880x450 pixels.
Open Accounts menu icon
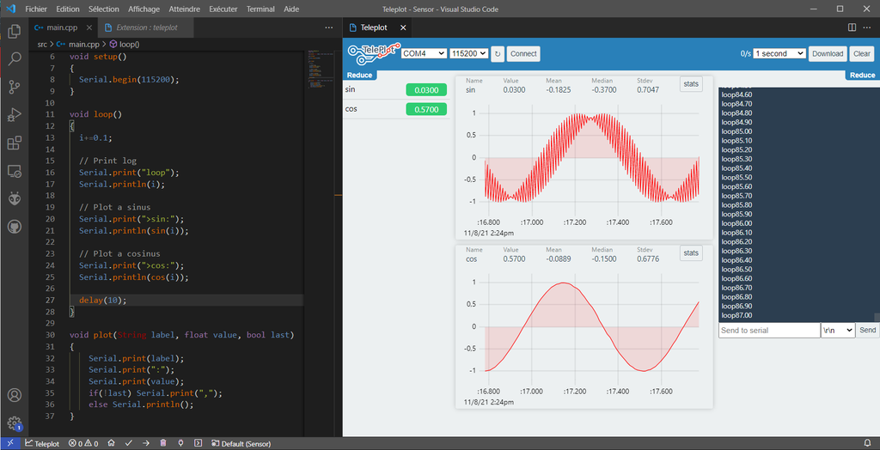coord(15,395)
